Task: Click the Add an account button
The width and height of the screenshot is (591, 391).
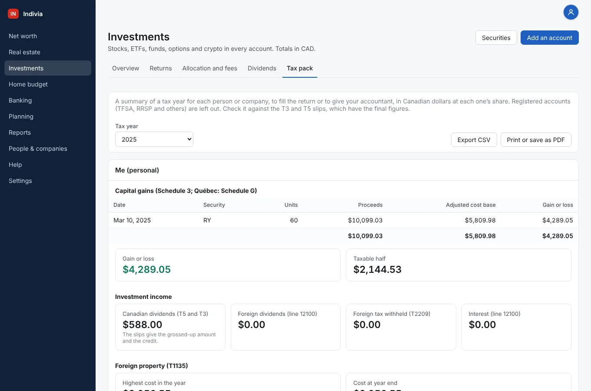Action: (x=550, y=38)
